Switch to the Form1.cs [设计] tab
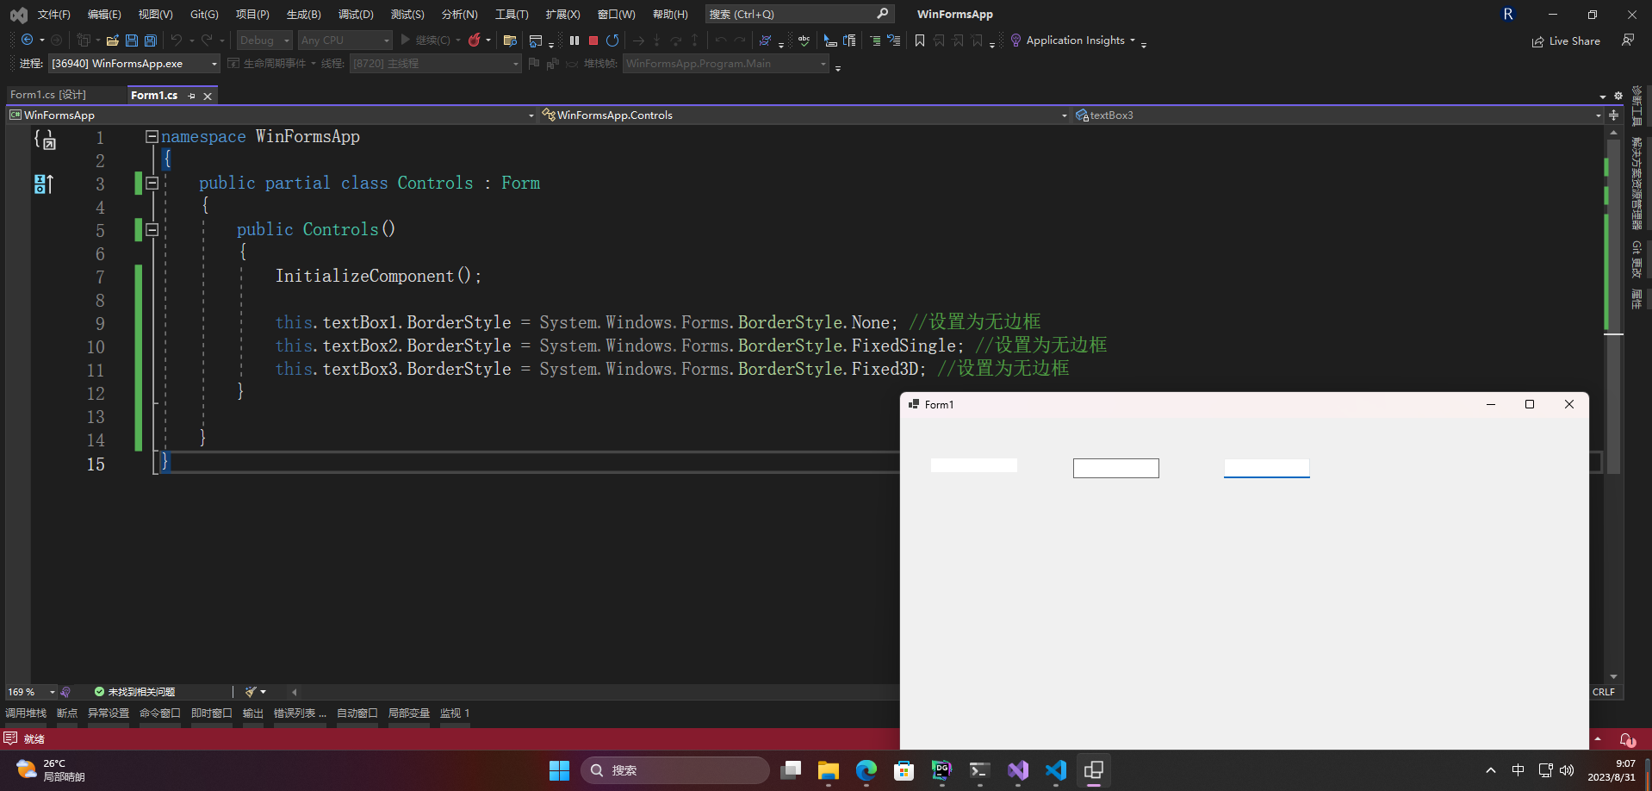This screenshot has width=1652, height=791. click(48, 95)
